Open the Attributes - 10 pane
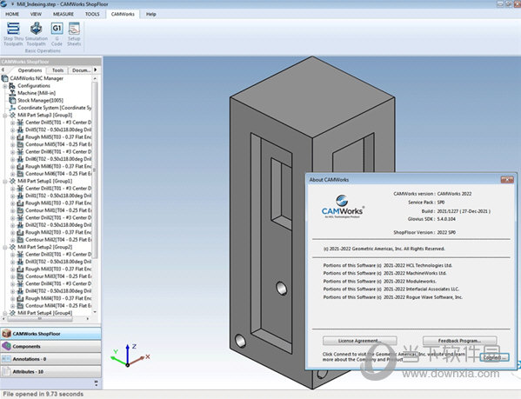This screenshot has width=521, height=399. (50, 371)
